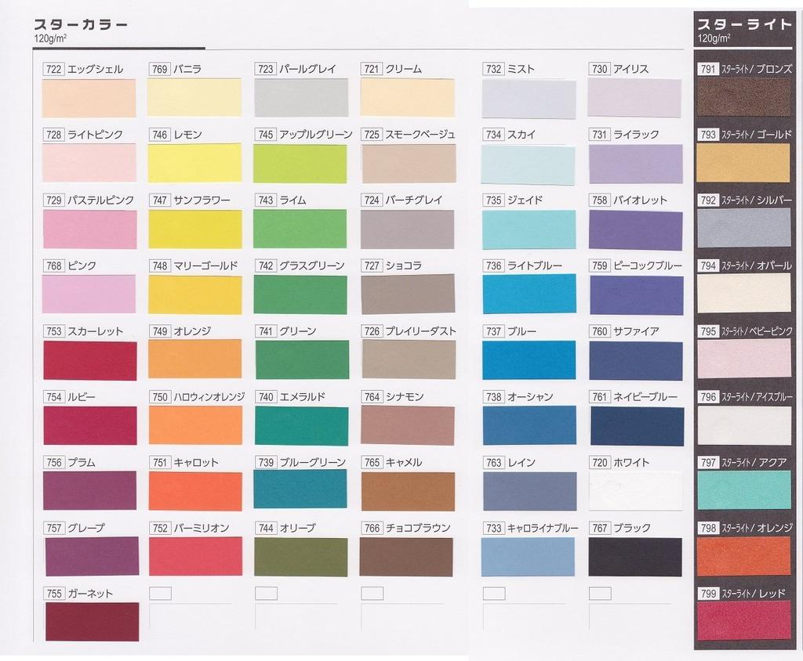Select the 749 オレンジ color swatch
Screen dimensions: 803x661
pos(194,359)
